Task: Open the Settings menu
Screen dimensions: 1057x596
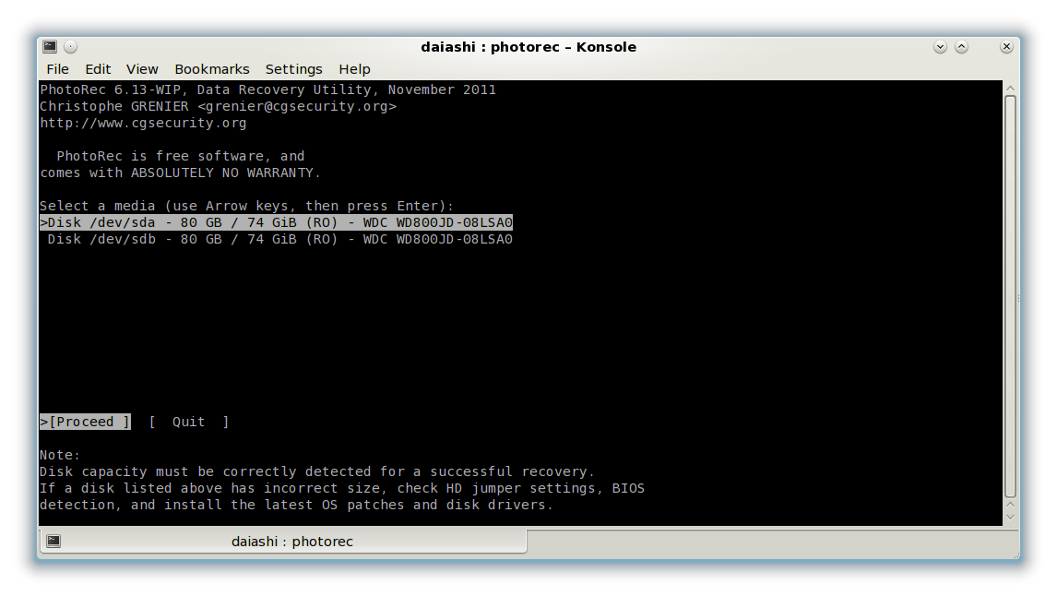Action: pos(293,69)
